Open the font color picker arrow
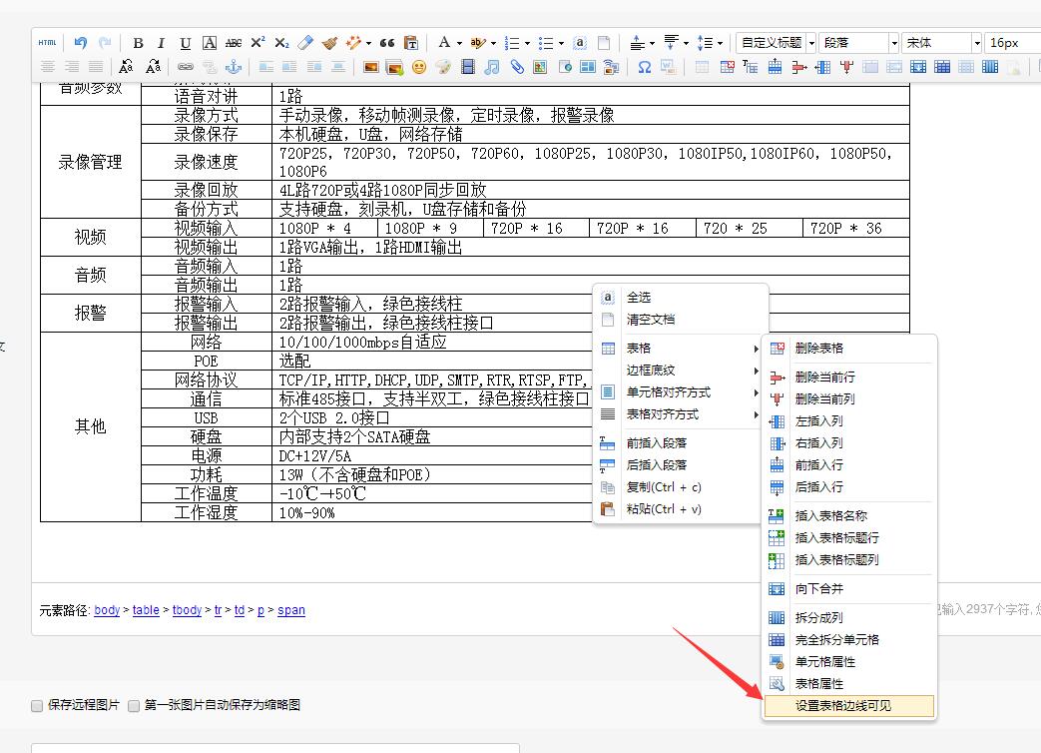Viewport: 1041px width, 753px height. point(459,44)
